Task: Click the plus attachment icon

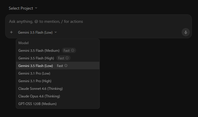Action: click(x=11, y=32)
